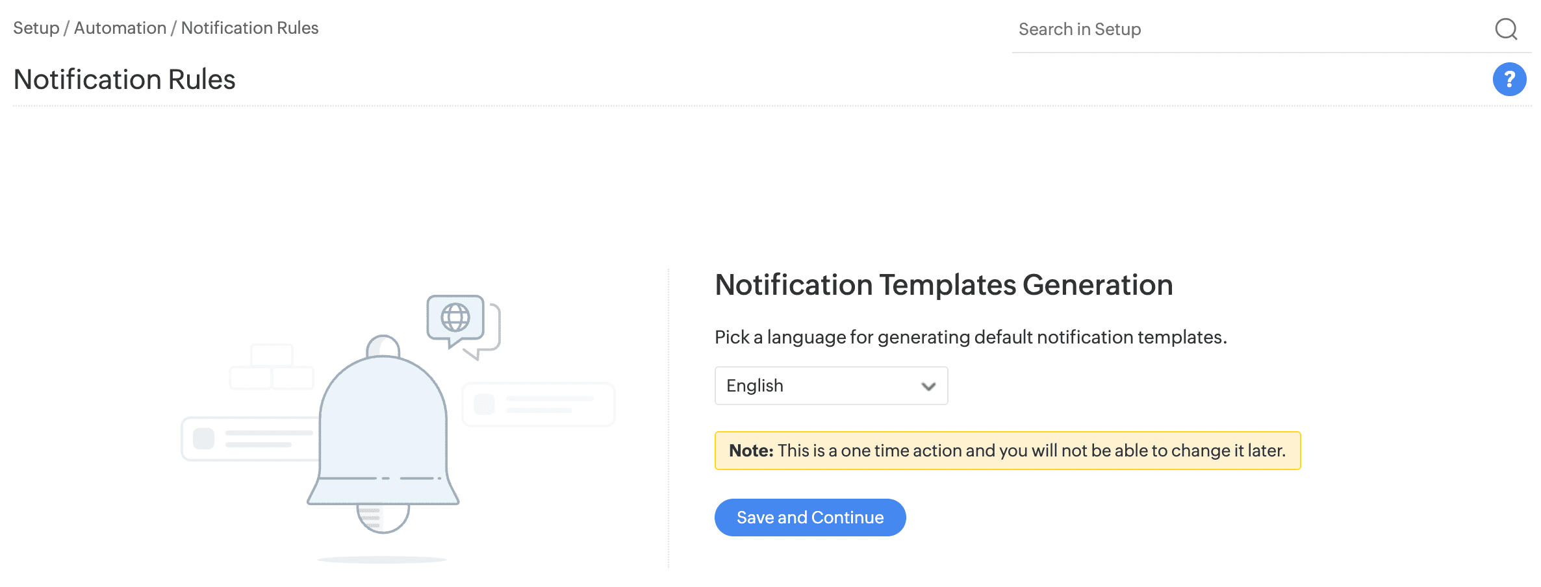Click the bell's clapper at the bottom

(383, 519)
